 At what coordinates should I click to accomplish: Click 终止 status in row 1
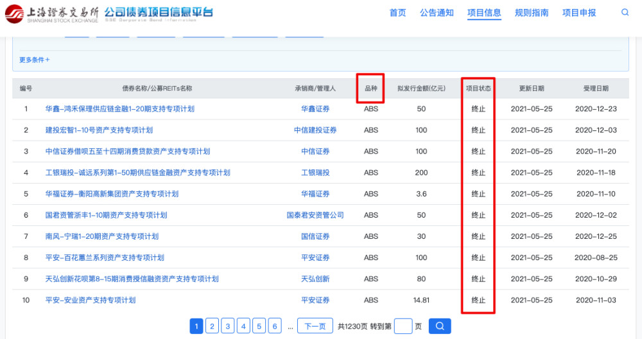[478, 109]
